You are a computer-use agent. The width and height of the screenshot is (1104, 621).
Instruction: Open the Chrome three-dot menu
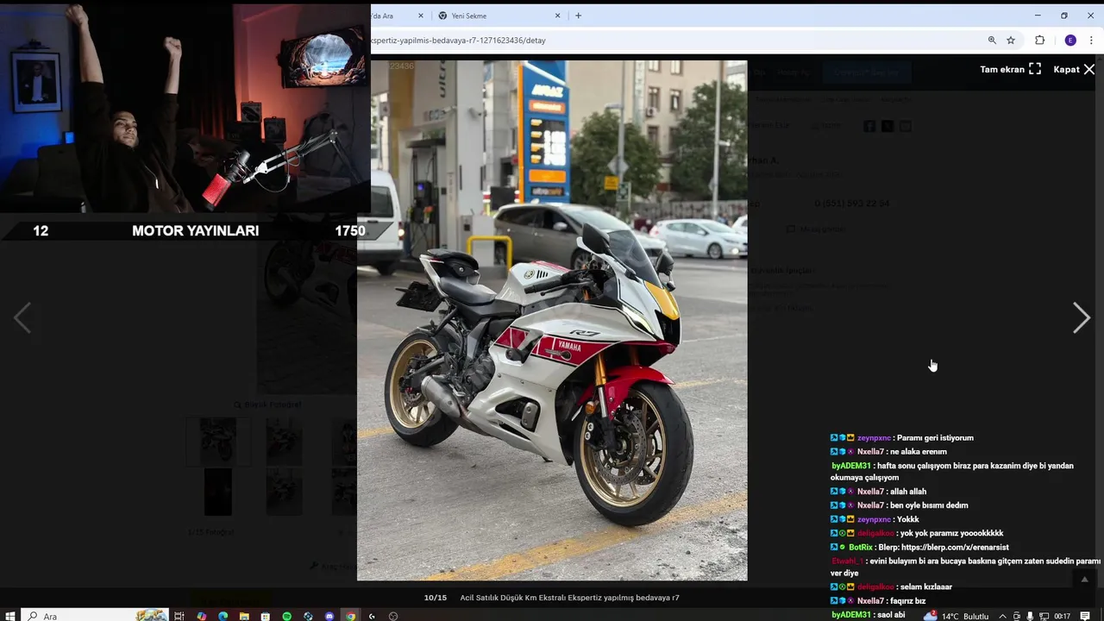point(1092,41)
